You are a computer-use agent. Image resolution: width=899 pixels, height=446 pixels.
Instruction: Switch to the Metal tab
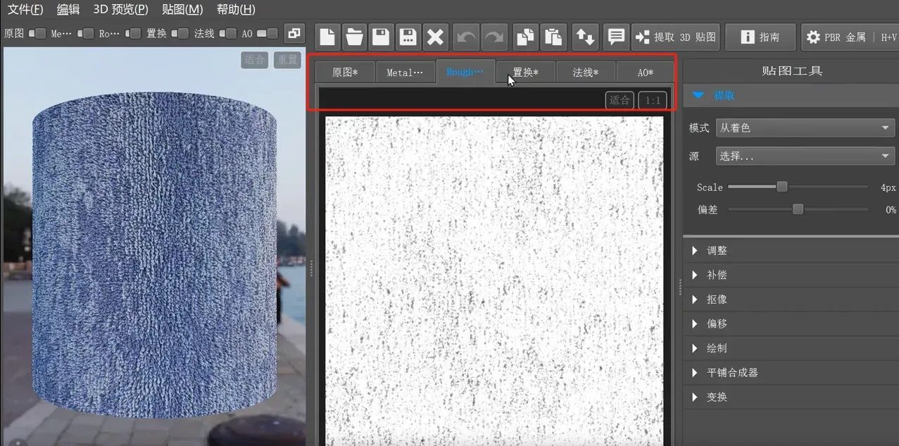(x=406, y=72)
